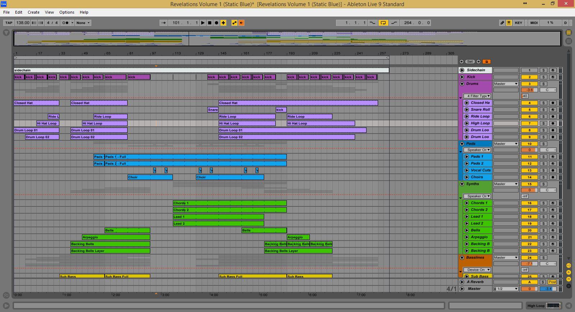The image size is (575, 312).
Task: Click the orange Back to Arrangement arrow
Action: pos(241,23)
